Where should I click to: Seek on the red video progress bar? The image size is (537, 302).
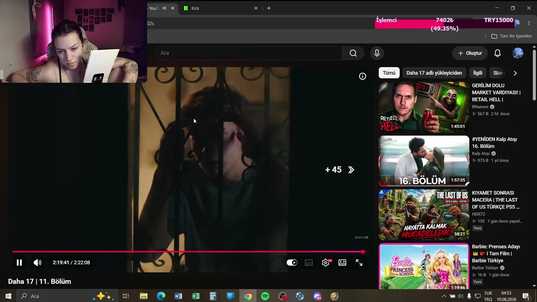tap(188, 252)
